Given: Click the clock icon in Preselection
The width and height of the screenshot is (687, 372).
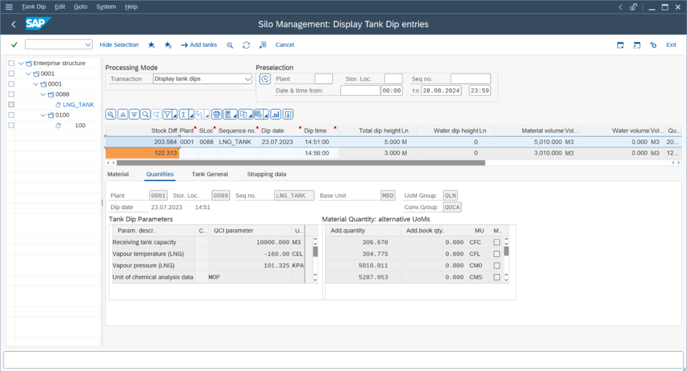Looking at the screenshot, I should tap(265, 79).
